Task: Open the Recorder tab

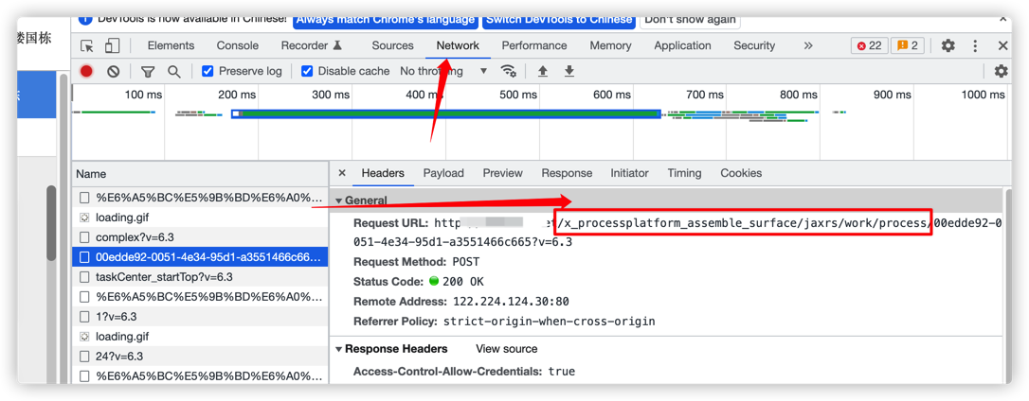Action: [x=312, y=45]
